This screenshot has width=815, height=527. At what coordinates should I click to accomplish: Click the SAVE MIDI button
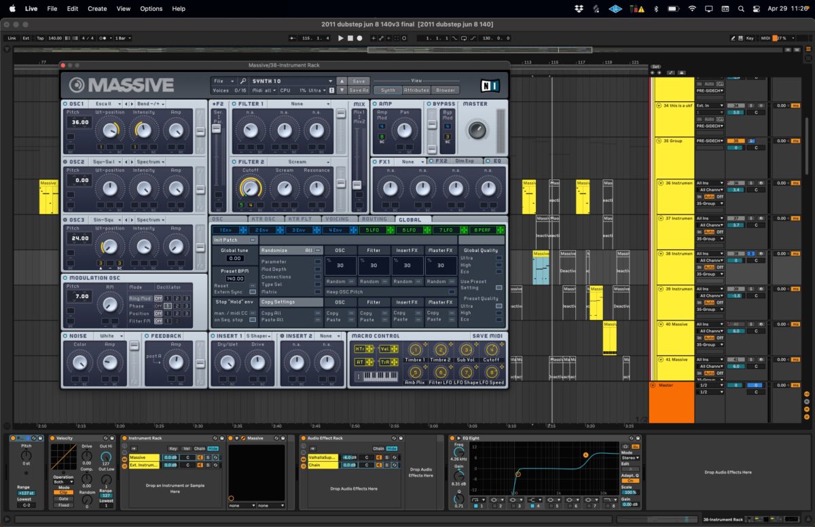tap(488, 335)
